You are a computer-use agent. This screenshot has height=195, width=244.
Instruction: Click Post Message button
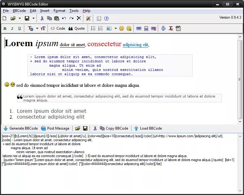pos(55,128)
